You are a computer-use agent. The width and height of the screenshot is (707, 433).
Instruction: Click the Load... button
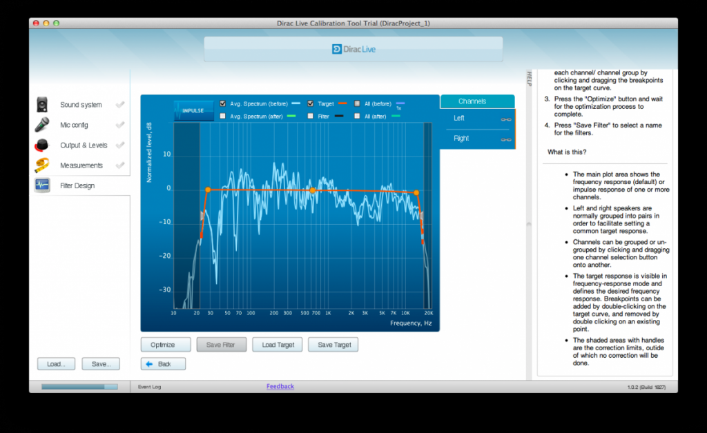pyautogui.click(x=56, y=363)
